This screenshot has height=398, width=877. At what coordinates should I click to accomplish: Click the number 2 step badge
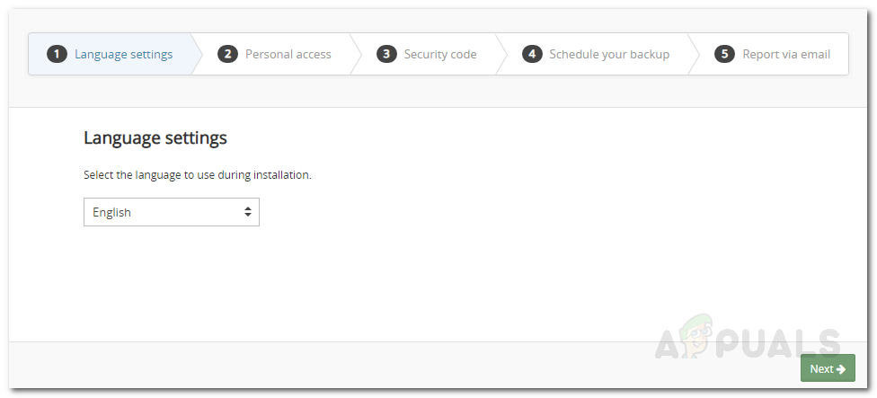tap(228, 54)
